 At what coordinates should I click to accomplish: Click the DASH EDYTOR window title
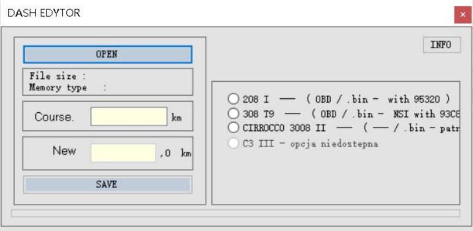click(x=44, y=13)
